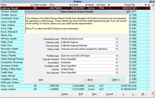Click the OK button in the Debtor window

tap(143, 94)
